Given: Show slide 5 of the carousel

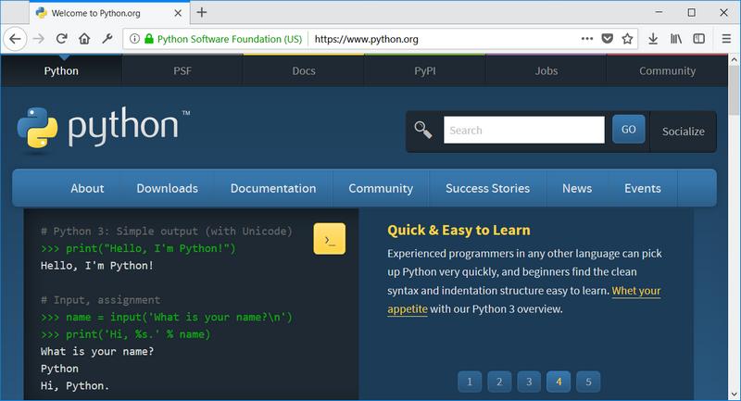Looking at the screenshot, I should [588, 382].
